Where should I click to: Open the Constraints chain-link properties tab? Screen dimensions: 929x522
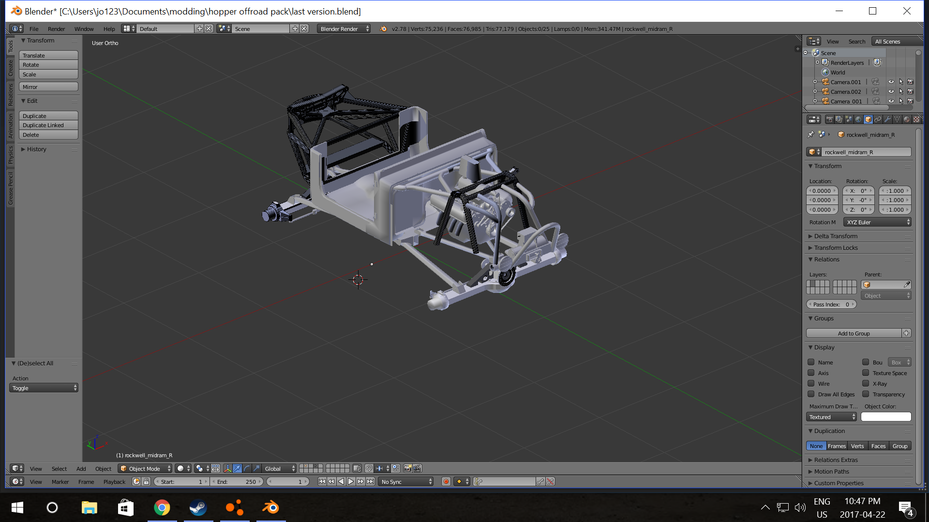tap(878, 119)
